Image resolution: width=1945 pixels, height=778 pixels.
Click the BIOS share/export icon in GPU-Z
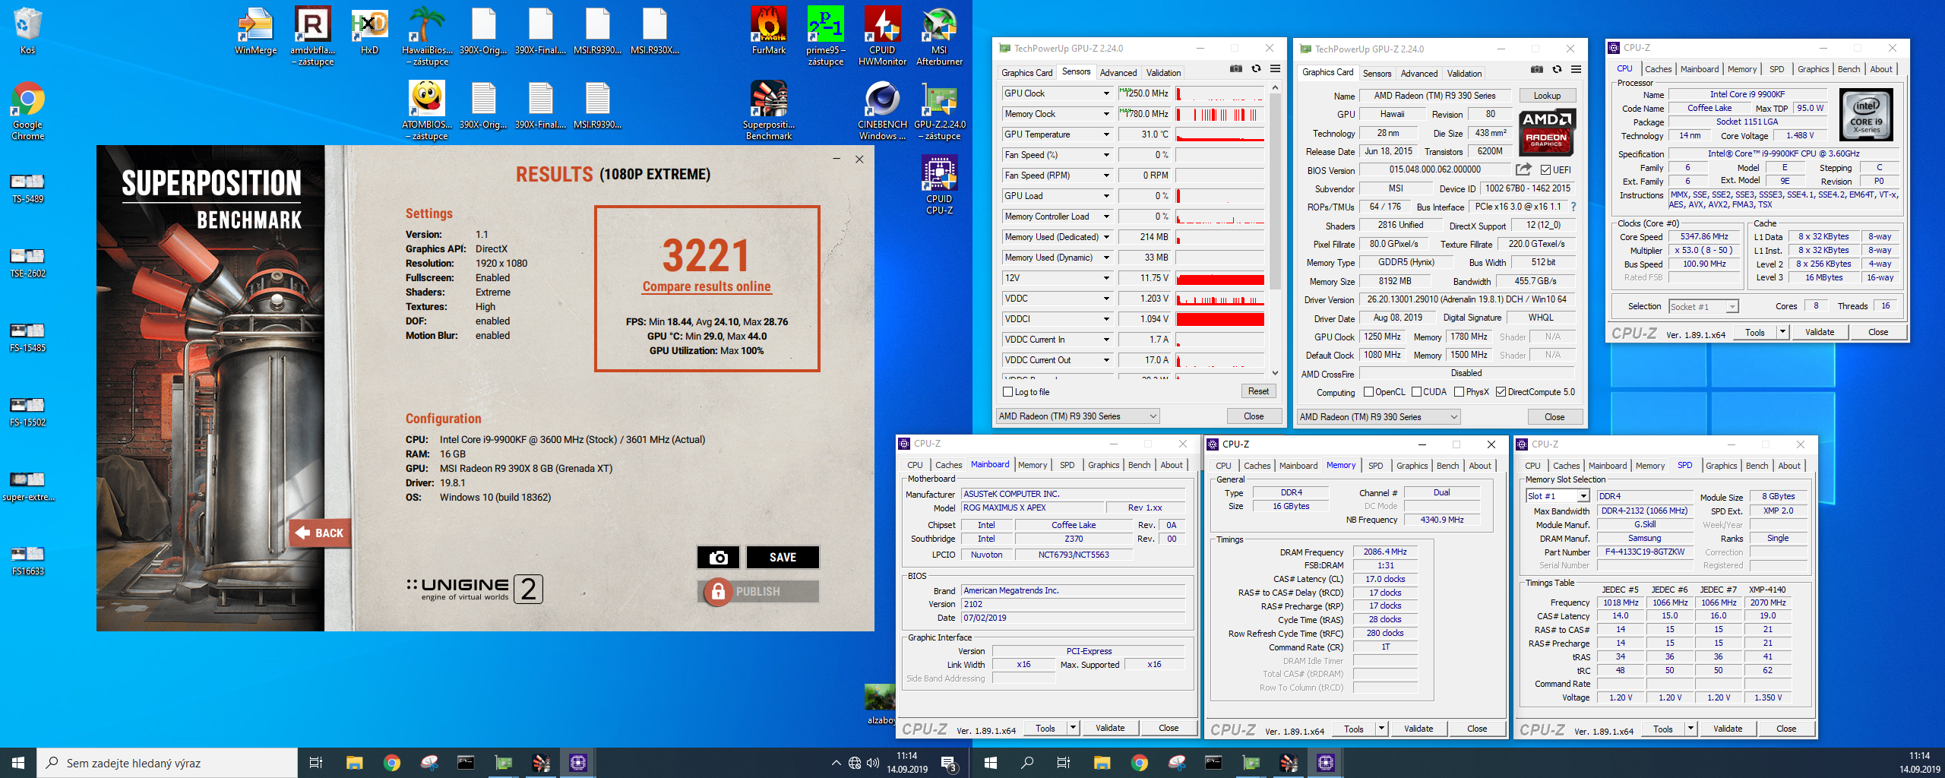(1523, 169)
